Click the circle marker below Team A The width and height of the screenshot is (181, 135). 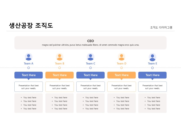(x=28, y=68)
